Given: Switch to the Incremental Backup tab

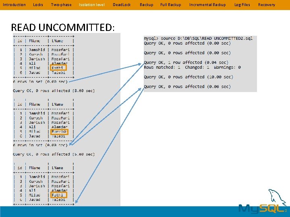Looking at the screenshot, I should click(x=207, y=5).
